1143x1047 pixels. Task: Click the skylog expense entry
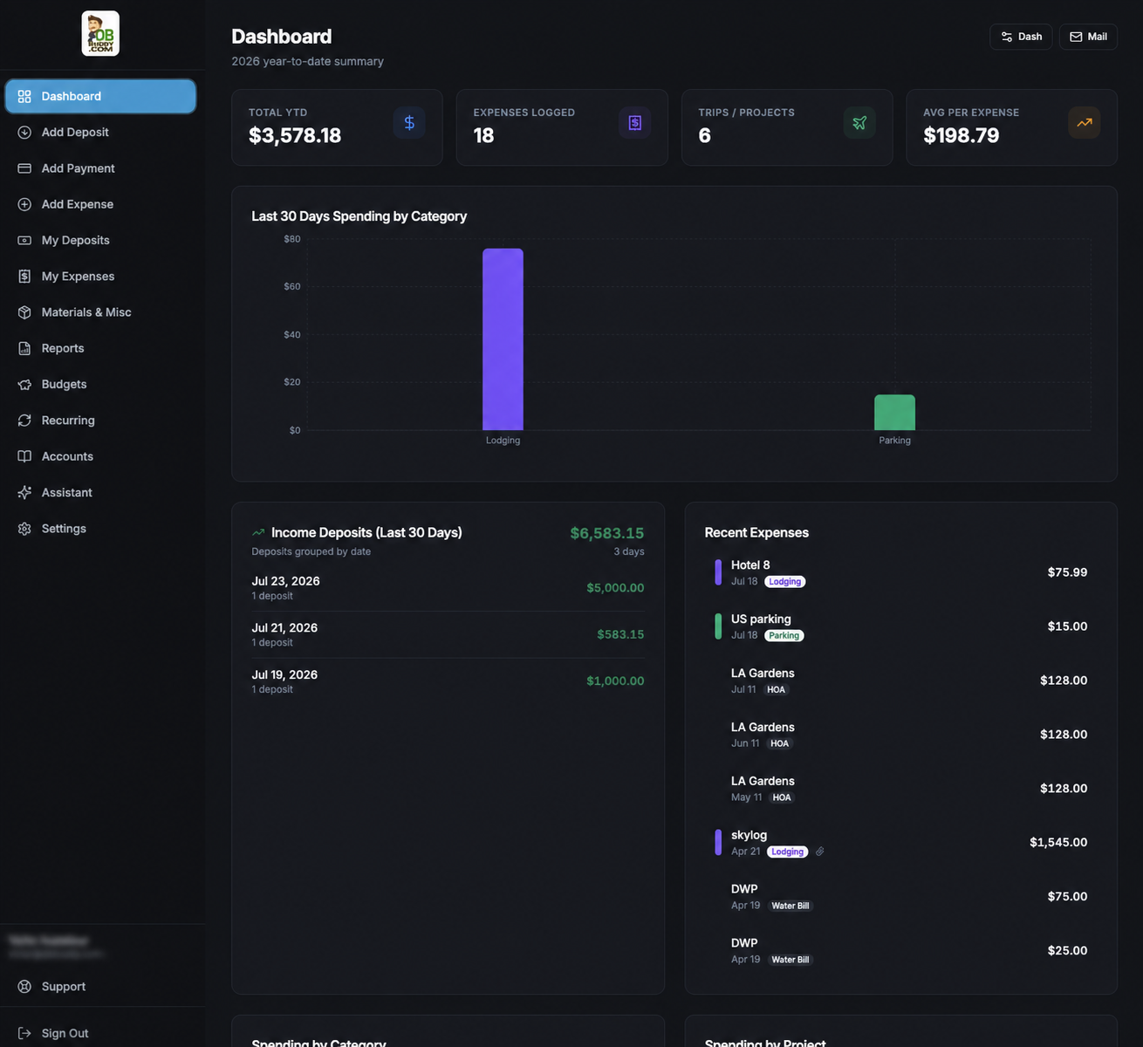(x=900, y=842)
